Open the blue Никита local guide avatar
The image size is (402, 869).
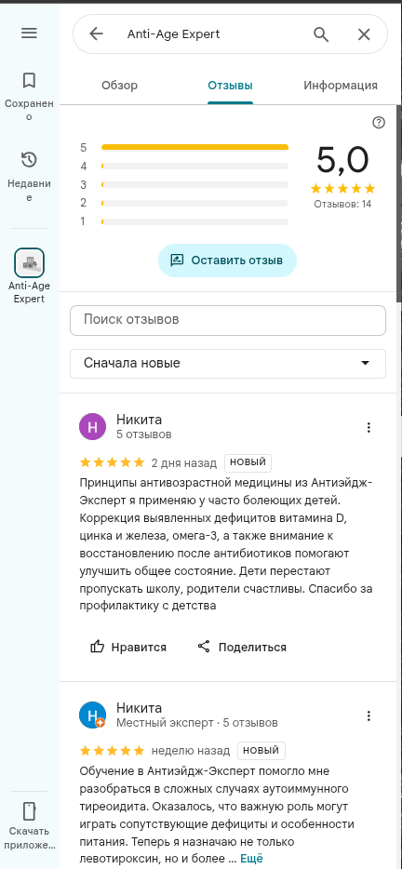pyautogui.click(x=93, y=715)
